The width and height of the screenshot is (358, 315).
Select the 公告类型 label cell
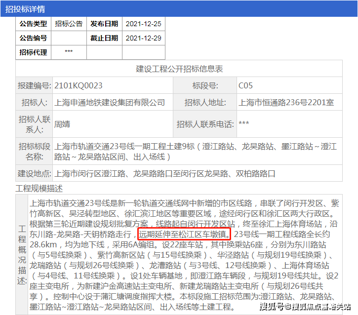[34, 24]
